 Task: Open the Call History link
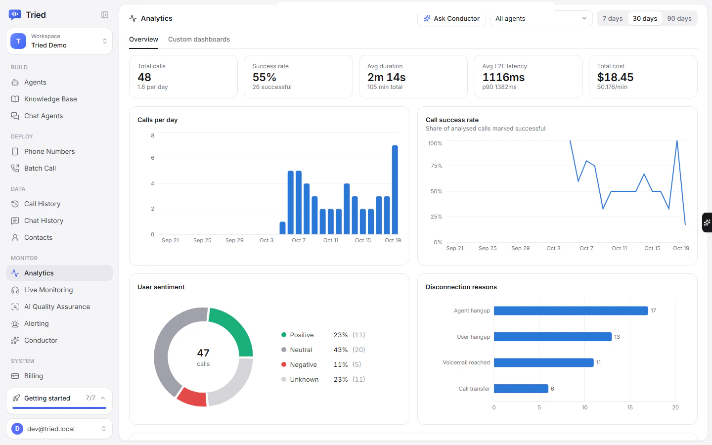(59, 204)
